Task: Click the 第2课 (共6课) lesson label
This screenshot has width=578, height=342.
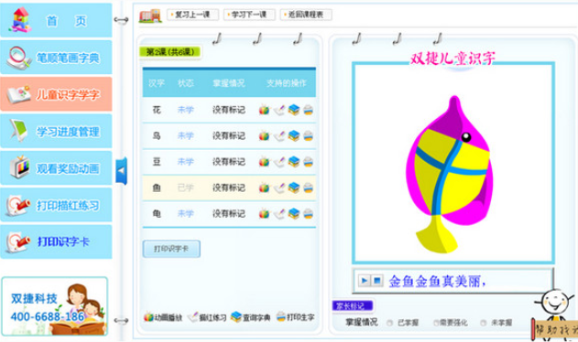Action: [170, 52]
